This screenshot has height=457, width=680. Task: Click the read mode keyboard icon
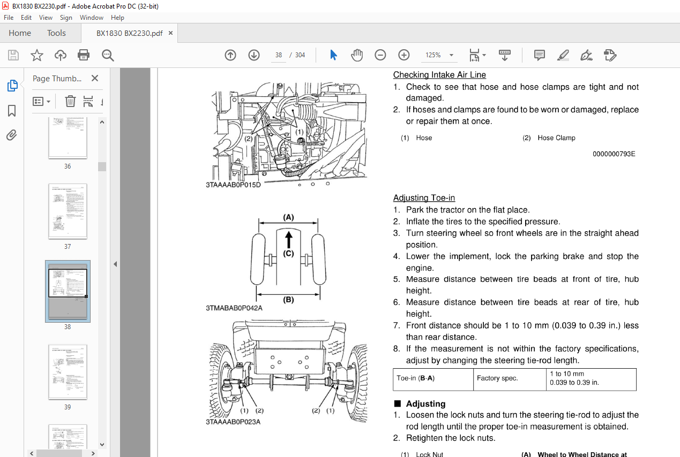(x=504, y=55)
